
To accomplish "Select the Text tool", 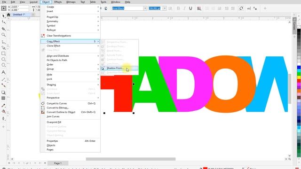I will coord(3,72).
